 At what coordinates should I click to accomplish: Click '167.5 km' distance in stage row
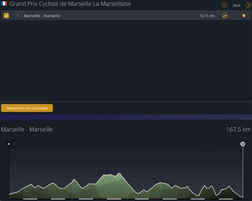(x=207, y=15)
